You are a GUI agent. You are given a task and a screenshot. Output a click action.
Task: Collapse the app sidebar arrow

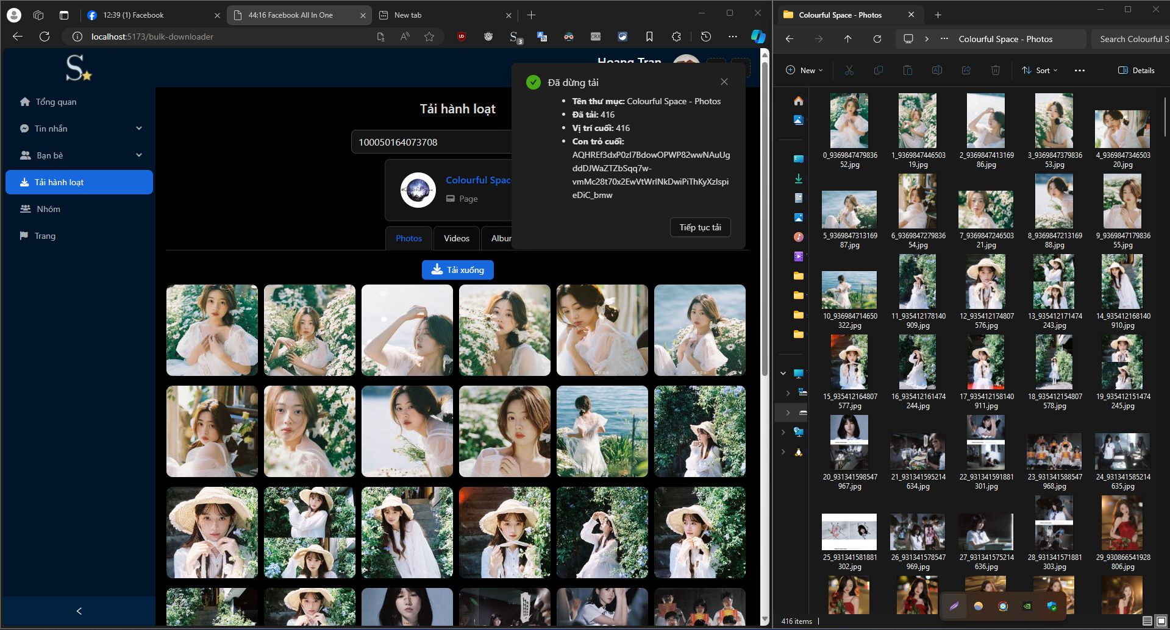pyautogui.click(x=79, y=611)
